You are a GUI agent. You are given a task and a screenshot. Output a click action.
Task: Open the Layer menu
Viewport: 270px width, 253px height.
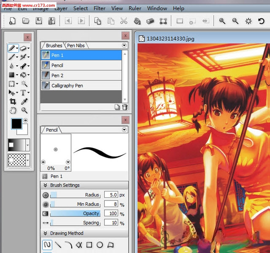coord(61,8)
